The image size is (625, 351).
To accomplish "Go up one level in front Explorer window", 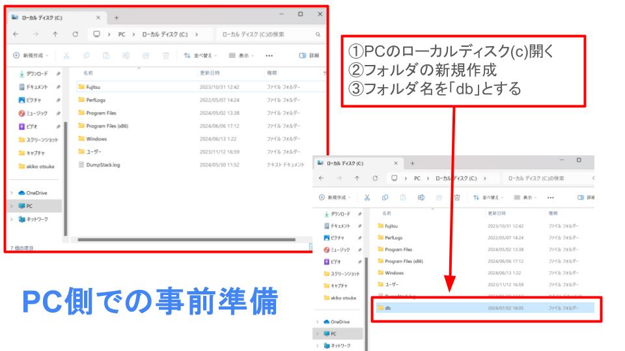I will click(357, 178).
